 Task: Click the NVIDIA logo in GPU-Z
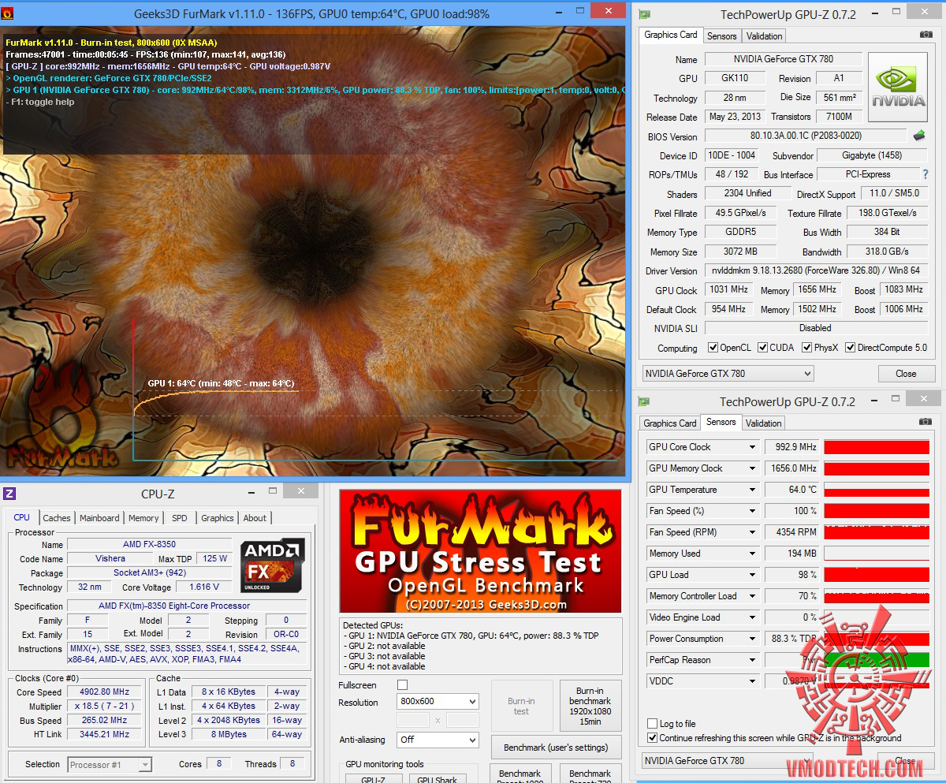(x=898, y=88)
